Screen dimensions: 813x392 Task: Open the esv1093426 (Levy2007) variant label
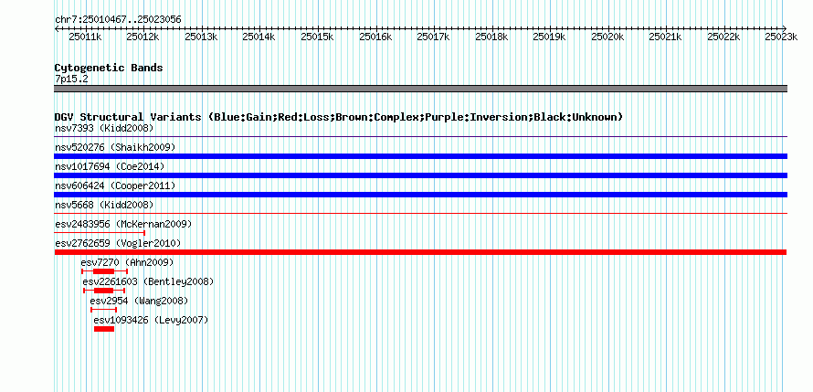(x=151, y=320)
